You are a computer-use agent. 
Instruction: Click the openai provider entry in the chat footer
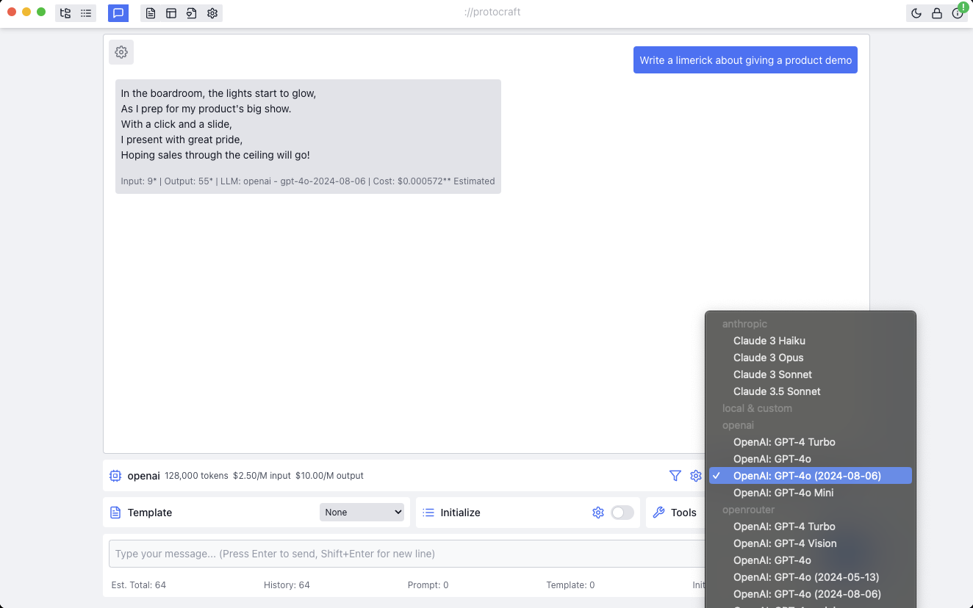144,476
